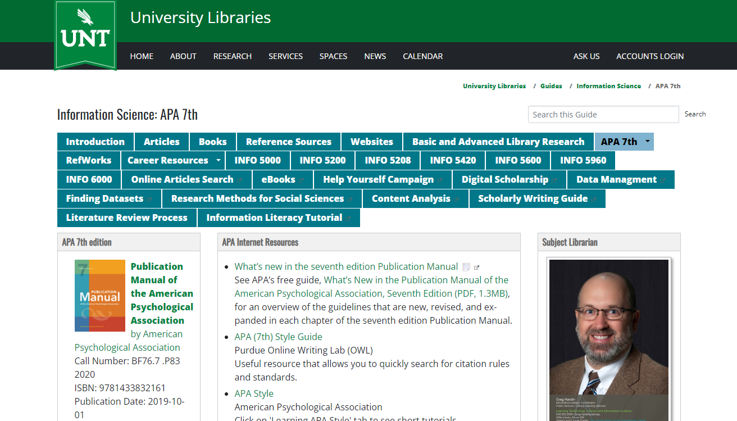Click external-link icon beside Digital Scholarship
Screen dimensions: 737x421
(554, 180)
